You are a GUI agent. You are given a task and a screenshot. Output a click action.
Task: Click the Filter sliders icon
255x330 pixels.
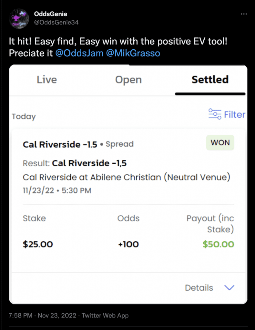point(215,114)
